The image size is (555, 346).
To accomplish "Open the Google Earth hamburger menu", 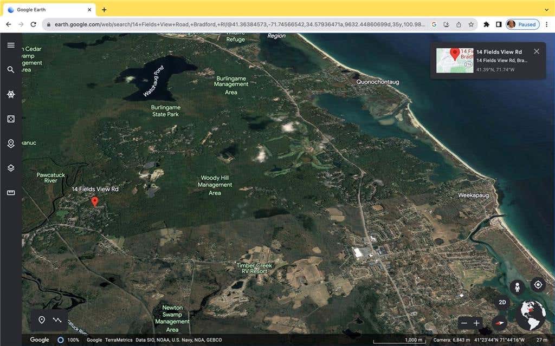I will pos(11,45).
